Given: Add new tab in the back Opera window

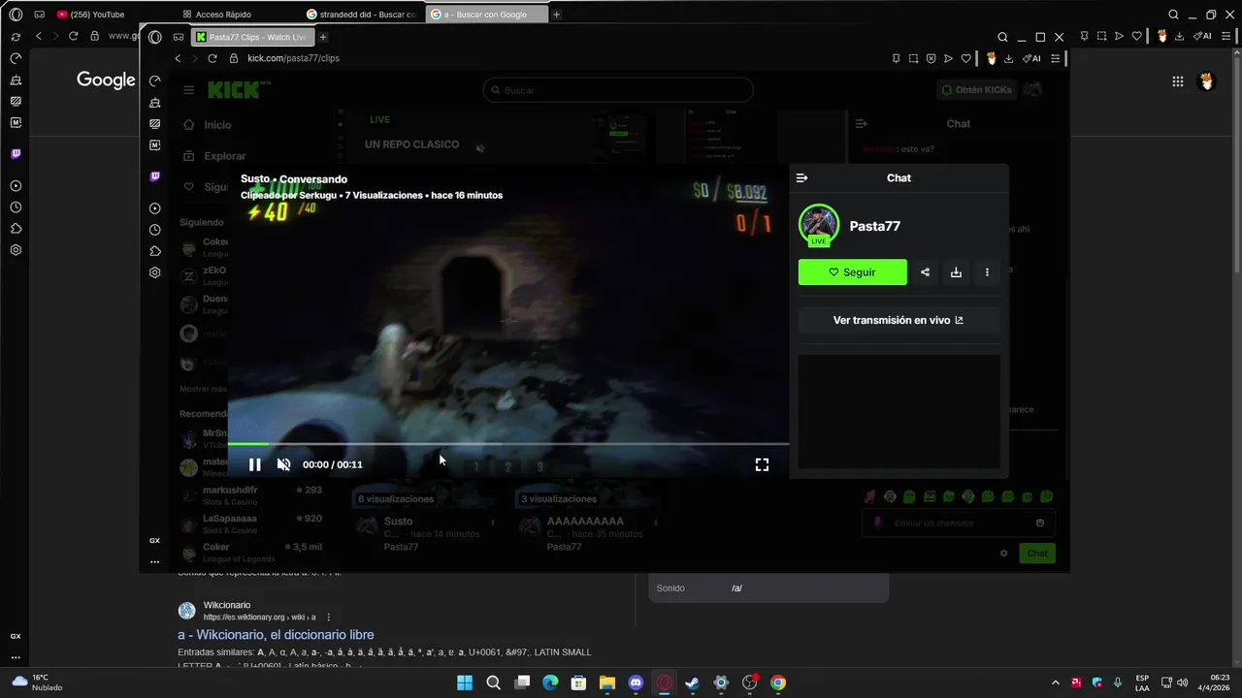Looking at the screenshot, I should point(556,15).
